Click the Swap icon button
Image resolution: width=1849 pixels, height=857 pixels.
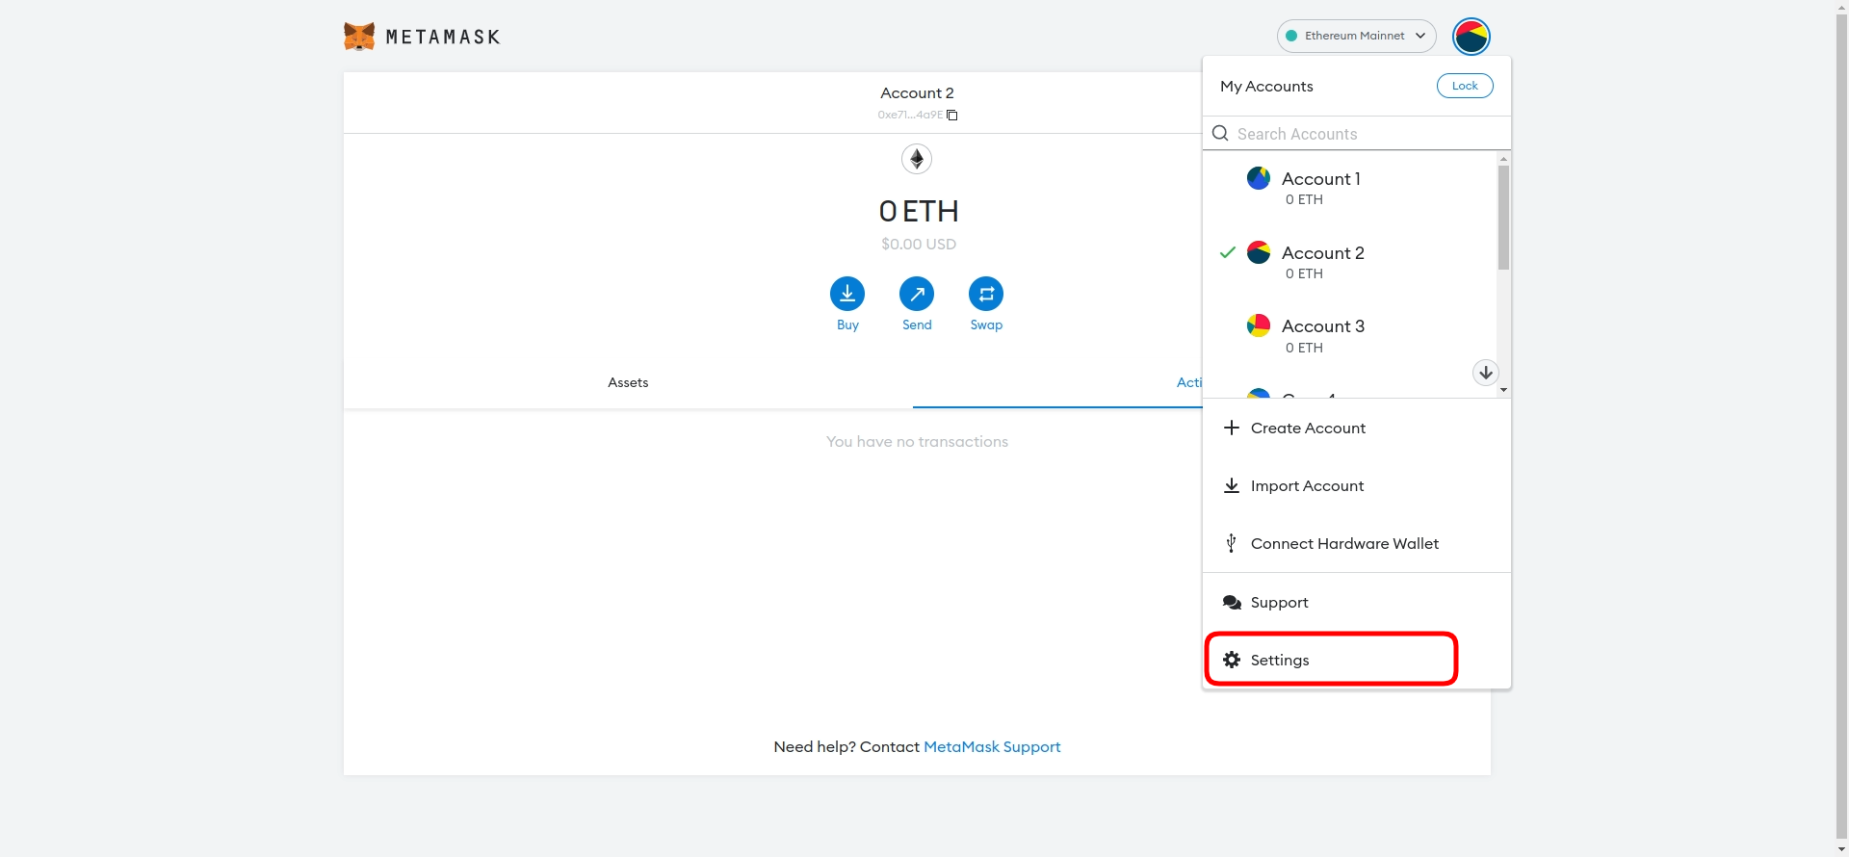[x=986, y=294]
